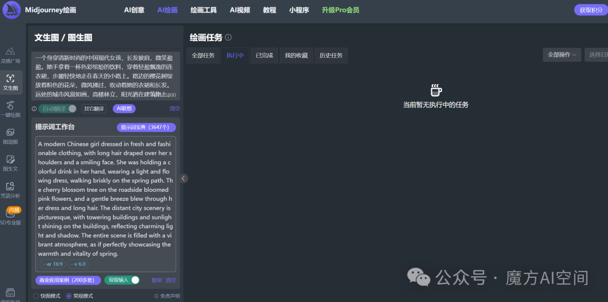The height and width of the screenshot is (302, 608).
Task: Open the 一键绘图 sidebar tool
Action: (x=10, y=108)
